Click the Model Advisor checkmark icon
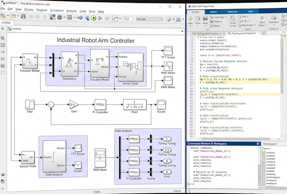The image size is (287, 194). pyautogui.click(x=169, y=19)
